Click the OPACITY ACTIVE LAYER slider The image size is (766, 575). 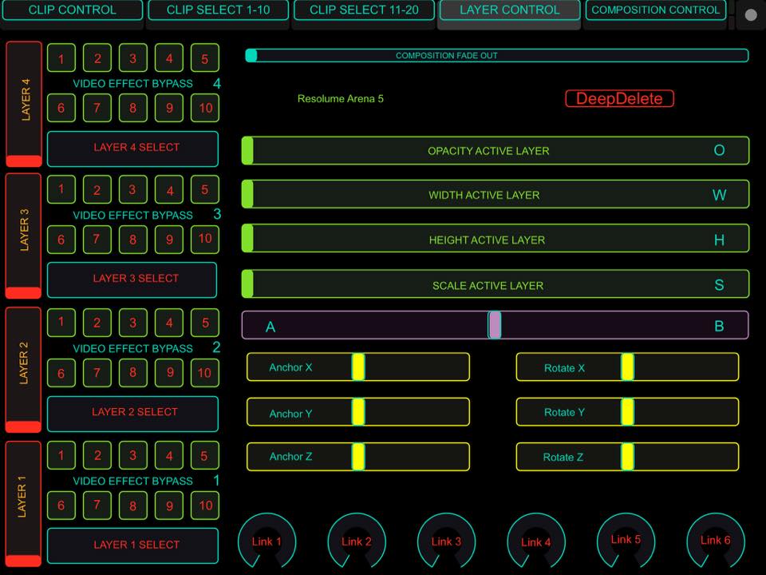[495, 151]
